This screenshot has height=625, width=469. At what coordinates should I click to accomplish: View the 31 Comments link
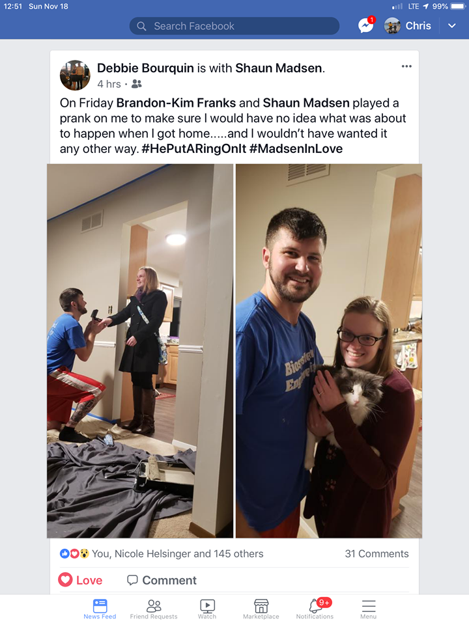coord(377,553)
